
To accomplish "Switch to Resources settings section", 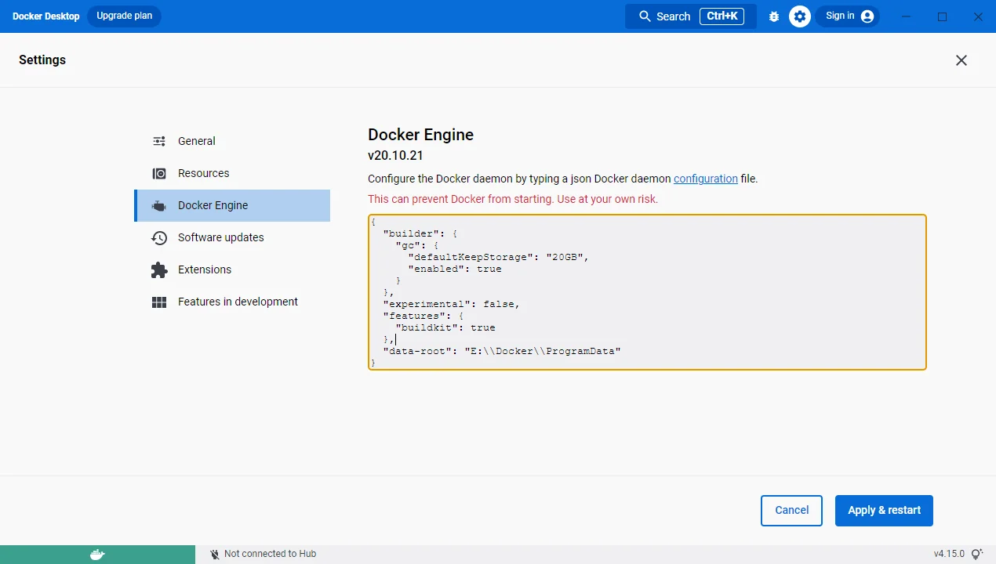I will (203, 174).
